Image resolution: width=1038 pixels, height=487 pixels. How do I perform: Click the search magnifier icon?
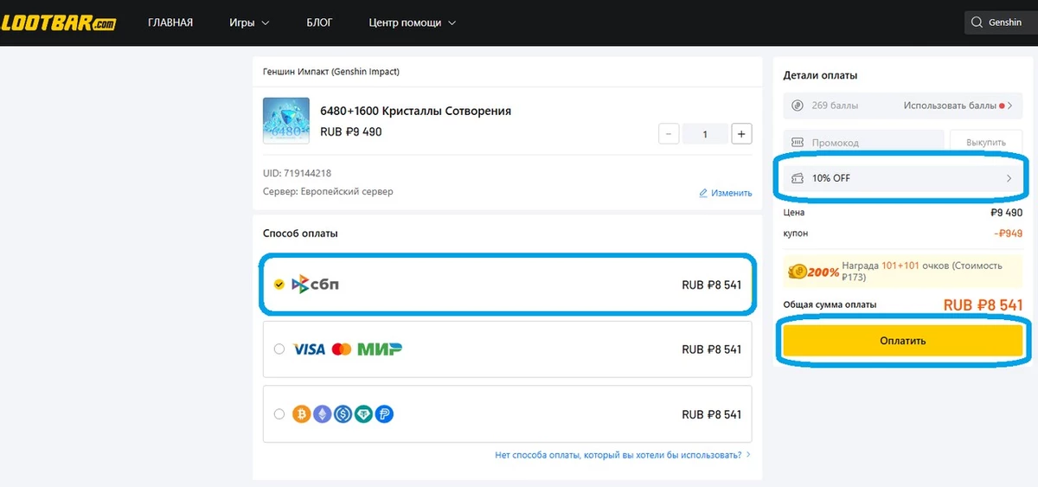(977, 22)
